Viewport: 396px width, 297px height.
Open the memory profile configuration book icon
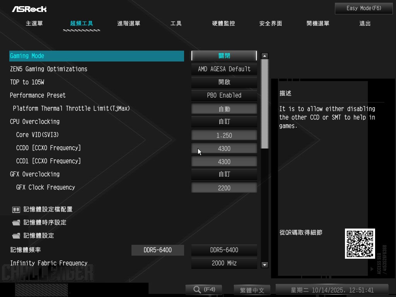[16, 210]
